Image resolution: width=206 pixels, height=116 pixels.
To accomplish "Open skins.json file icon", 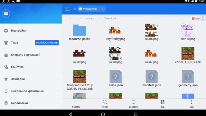I will coord(116,76).
